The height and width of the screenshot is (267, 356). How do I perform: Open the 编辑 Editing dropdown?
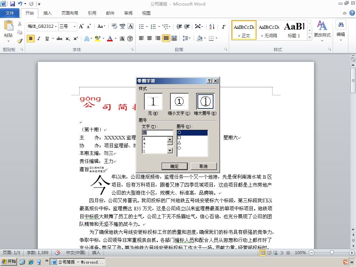341,31
